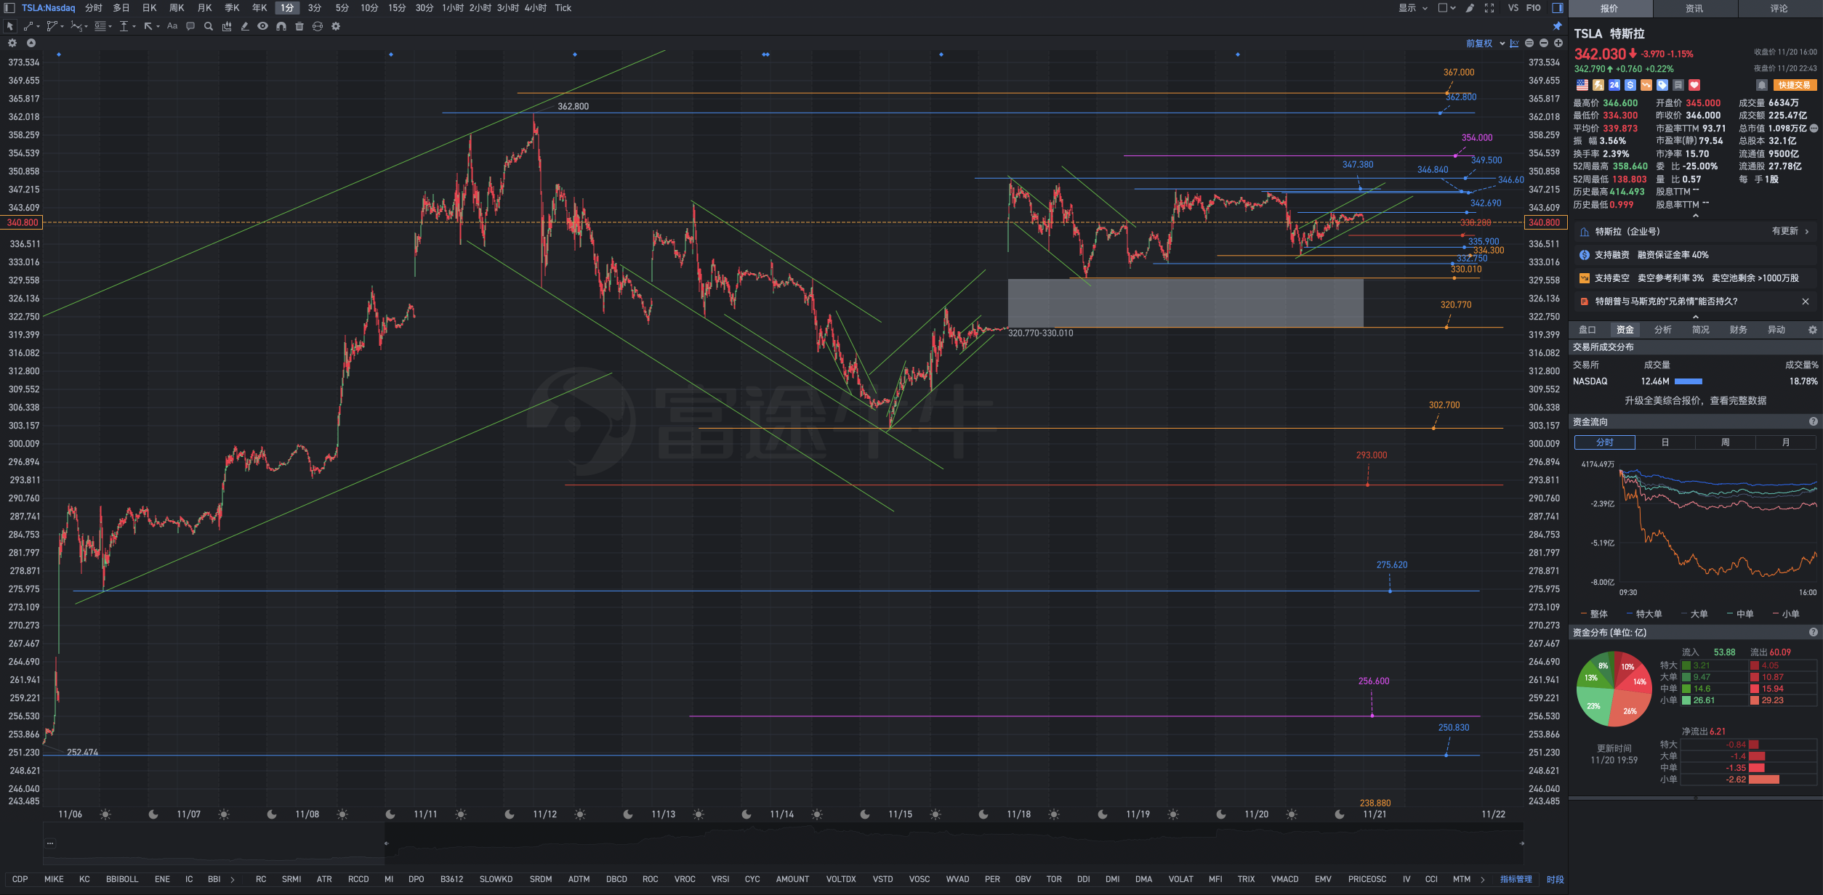
Task: Select 月 capital flow period
Action: coord(1786,442)
